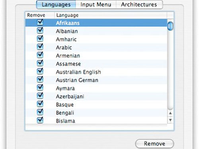
Task: Uncheck the Bislama remove checkbox
Action: 40,120
